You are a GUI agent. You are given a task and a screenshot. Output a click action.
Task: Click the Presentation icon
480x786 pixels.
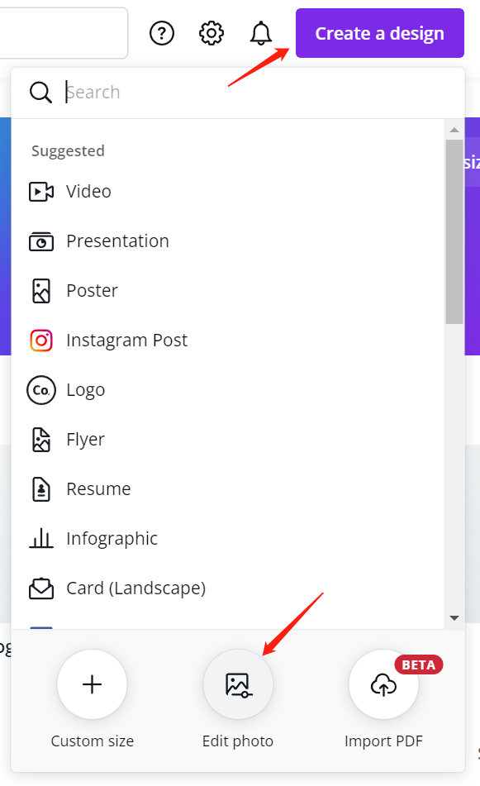click(x=41, y=241)
